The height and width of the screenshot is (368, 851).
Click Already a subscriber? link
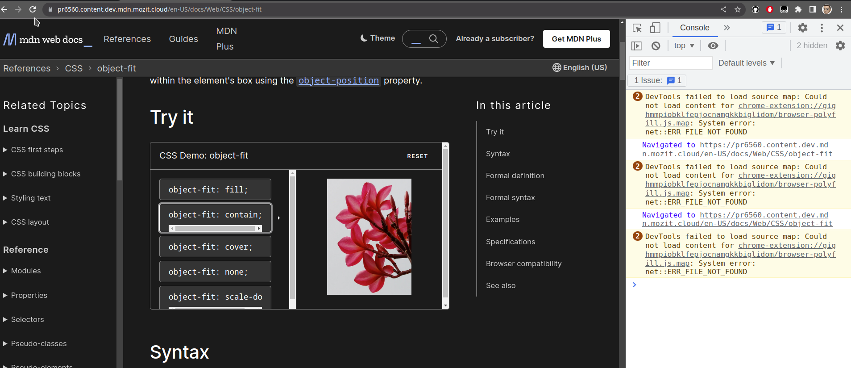tap(494, 38)
